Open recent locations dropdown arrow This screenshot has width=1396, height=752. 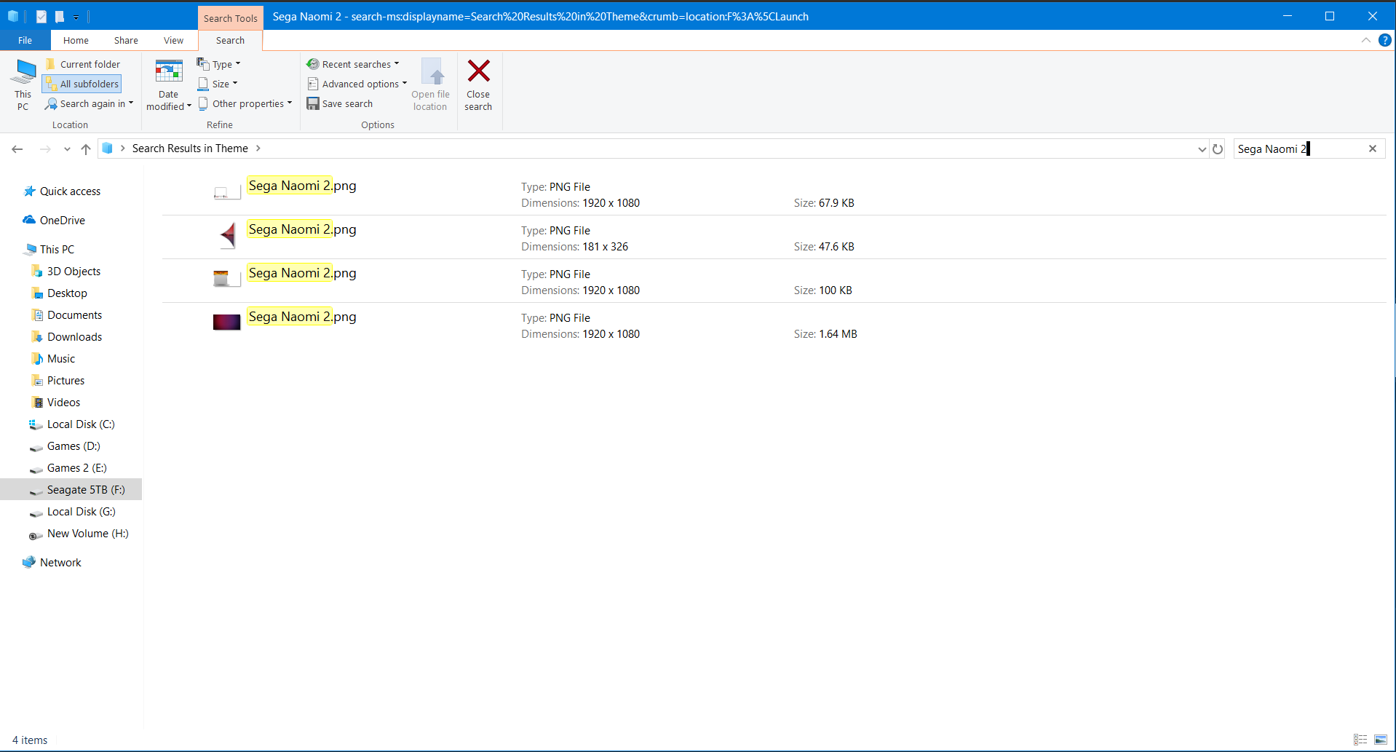(x=67, y=149)
